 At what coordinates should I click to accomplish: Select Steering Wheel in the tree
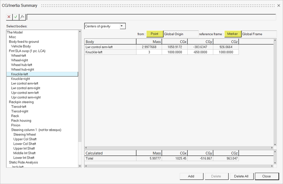click(x=25, y=134)
